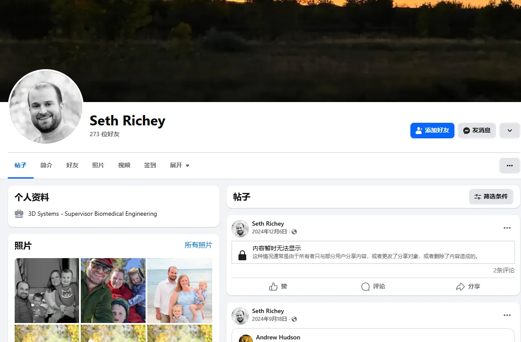Click the 分享 share button
The width and height of the screenshot is (521, 342).
(468, 286)
